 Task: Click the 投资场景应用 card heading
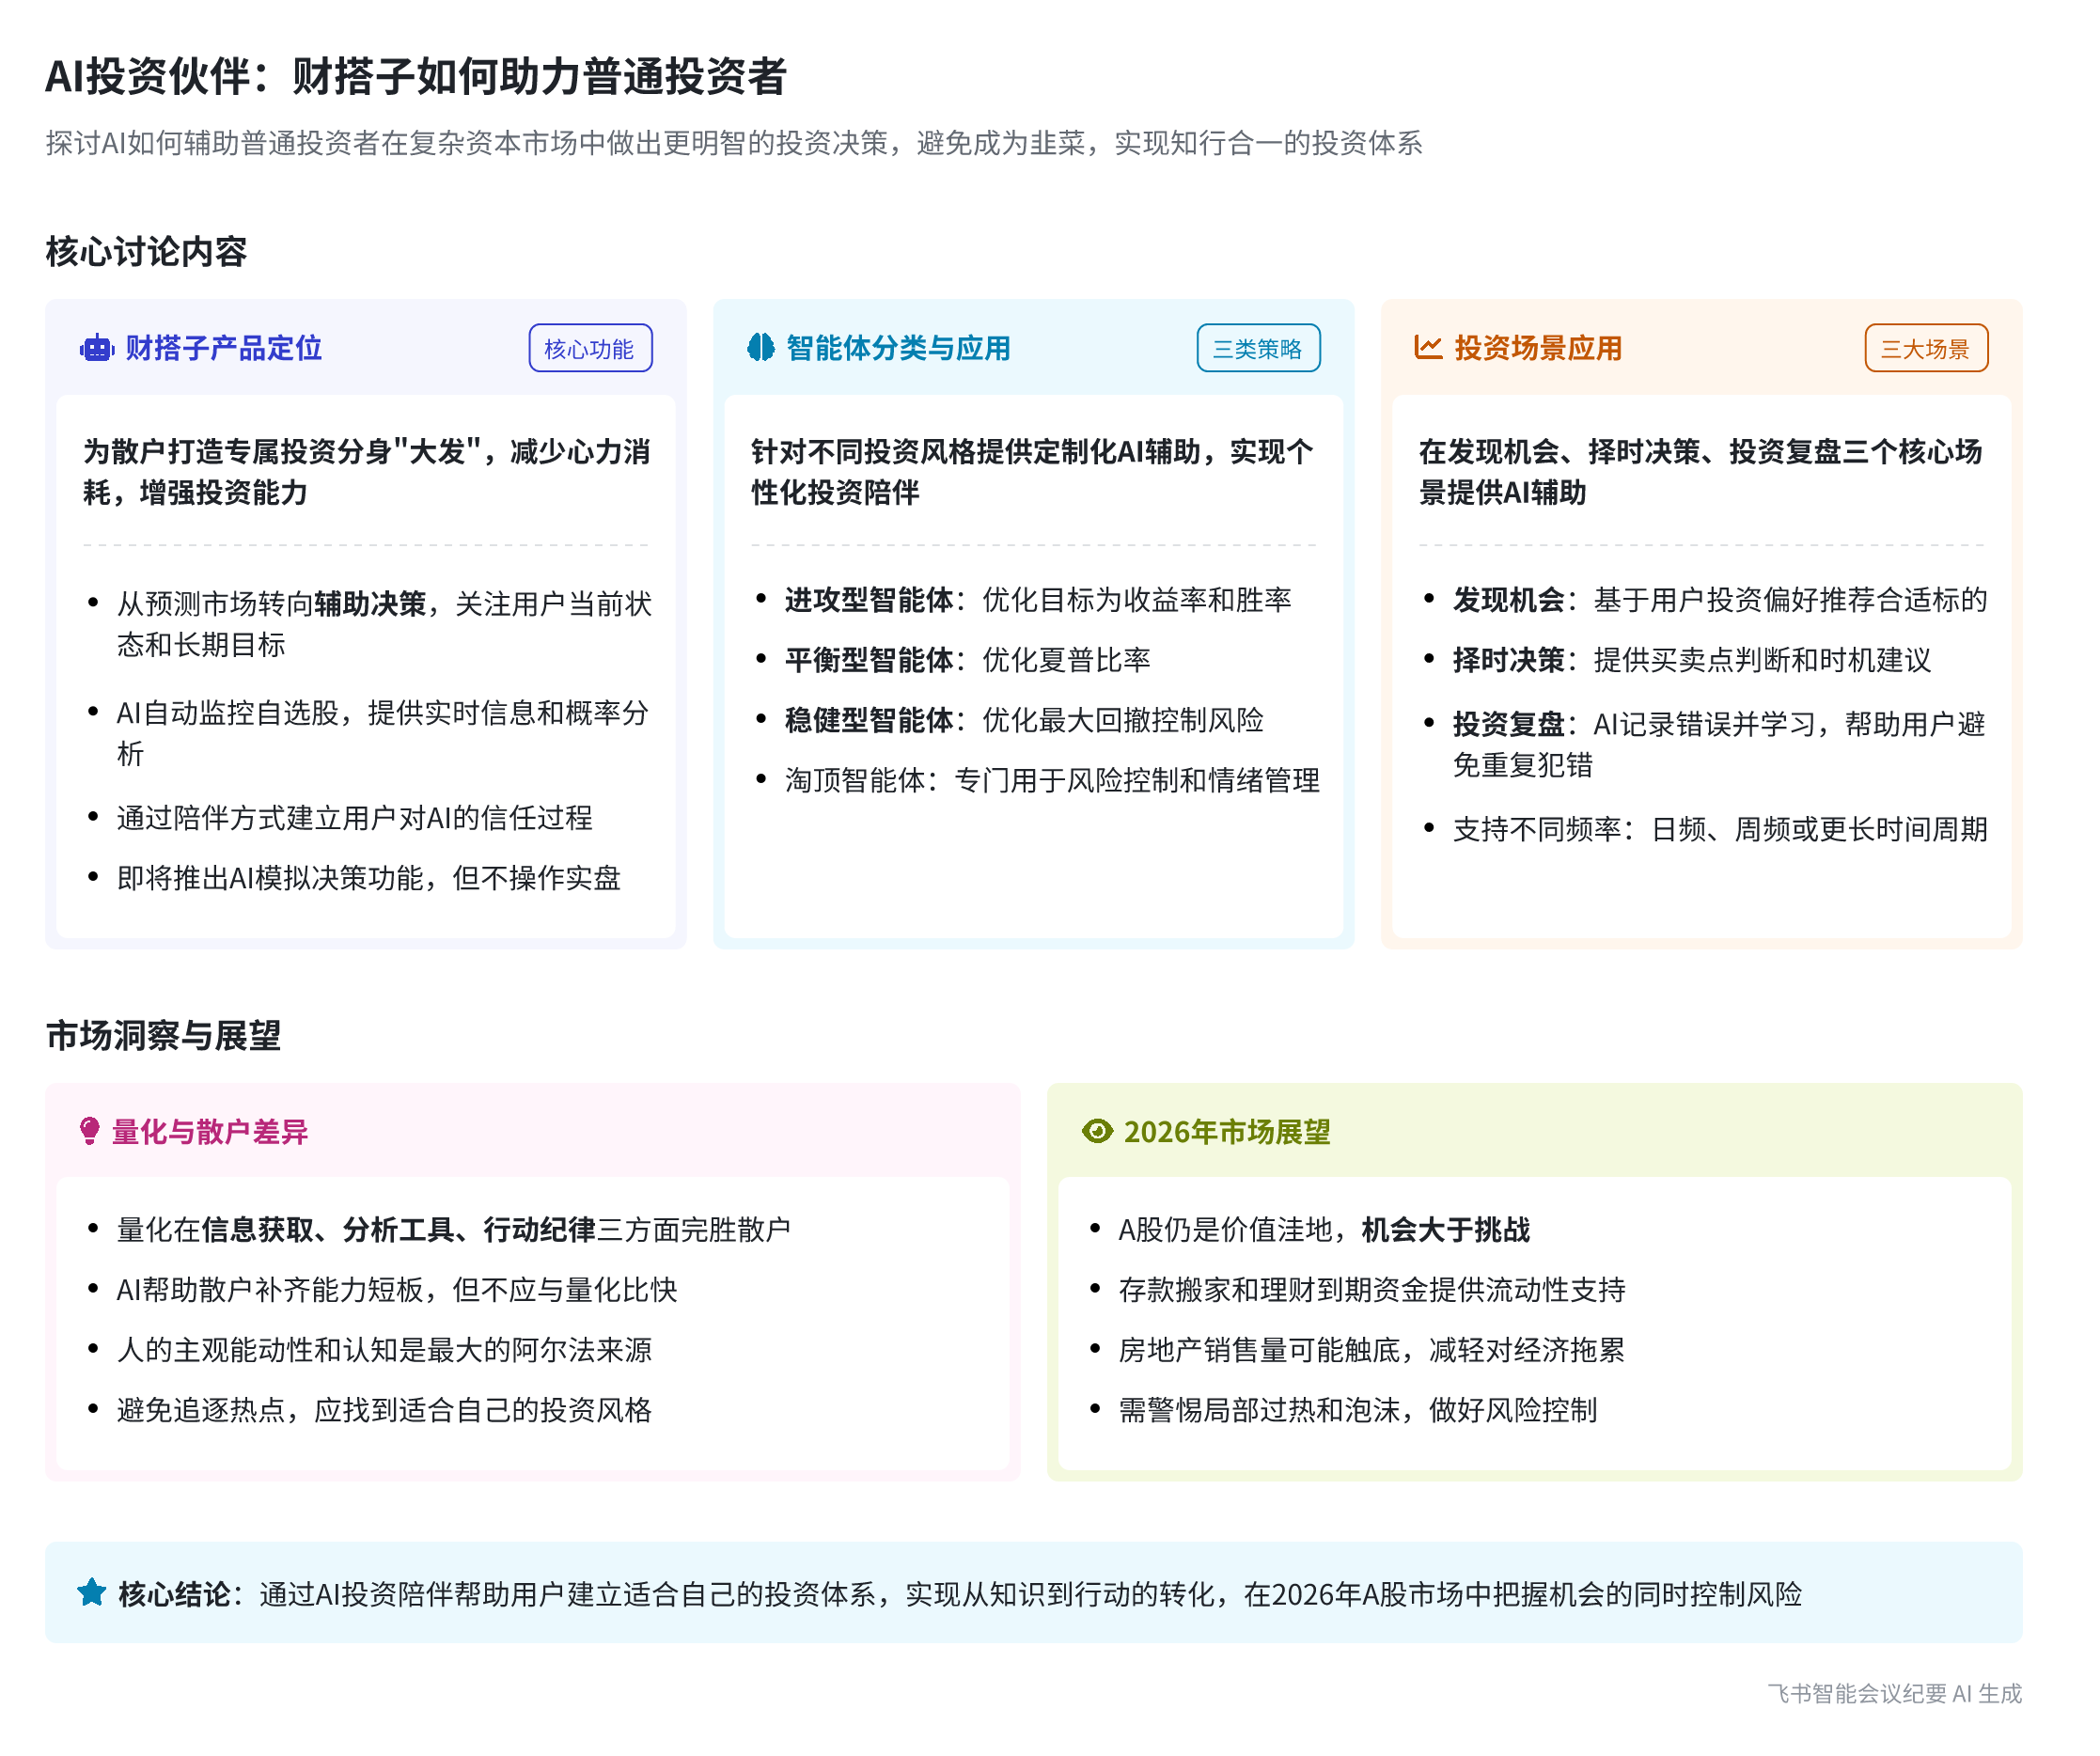[x=1538, y=348]
